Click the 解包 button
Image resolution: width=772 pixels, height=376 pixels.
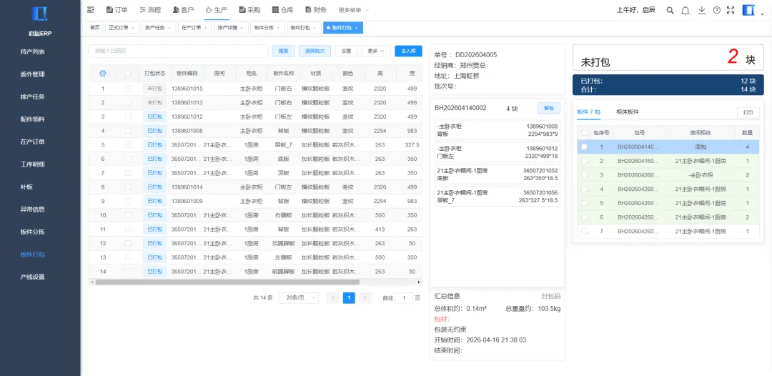pyautogui.click(x=548, y=108)
